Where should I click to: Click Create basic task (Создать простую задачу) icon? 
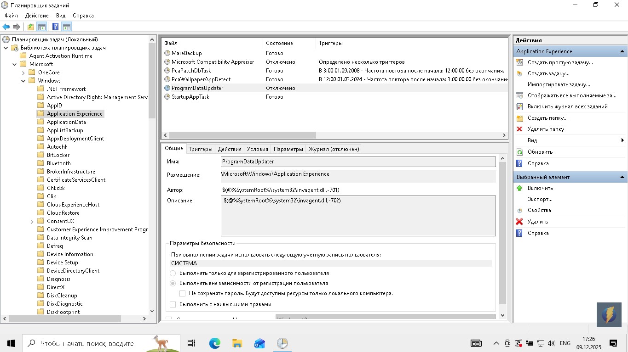coord(519,62)
